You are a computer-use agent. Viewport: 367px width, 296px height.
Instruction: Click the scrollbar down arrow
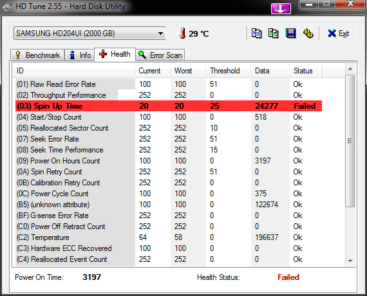350,261
